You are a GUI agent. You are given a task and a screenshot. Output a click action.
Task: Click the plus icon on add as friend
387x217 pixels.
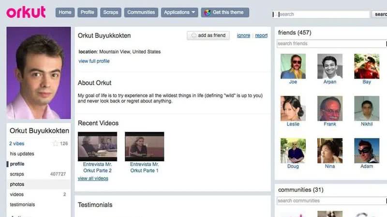tap(193, 35)
